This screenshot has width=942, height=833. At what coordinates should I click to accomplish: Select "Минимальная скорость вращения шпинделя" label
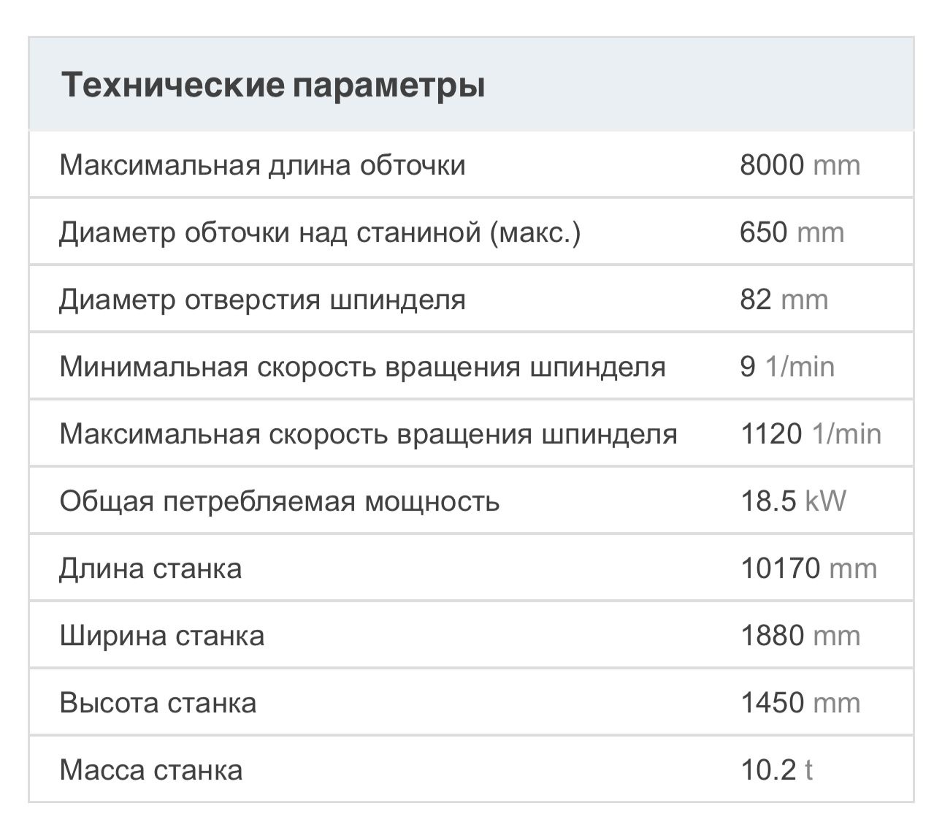362,367
